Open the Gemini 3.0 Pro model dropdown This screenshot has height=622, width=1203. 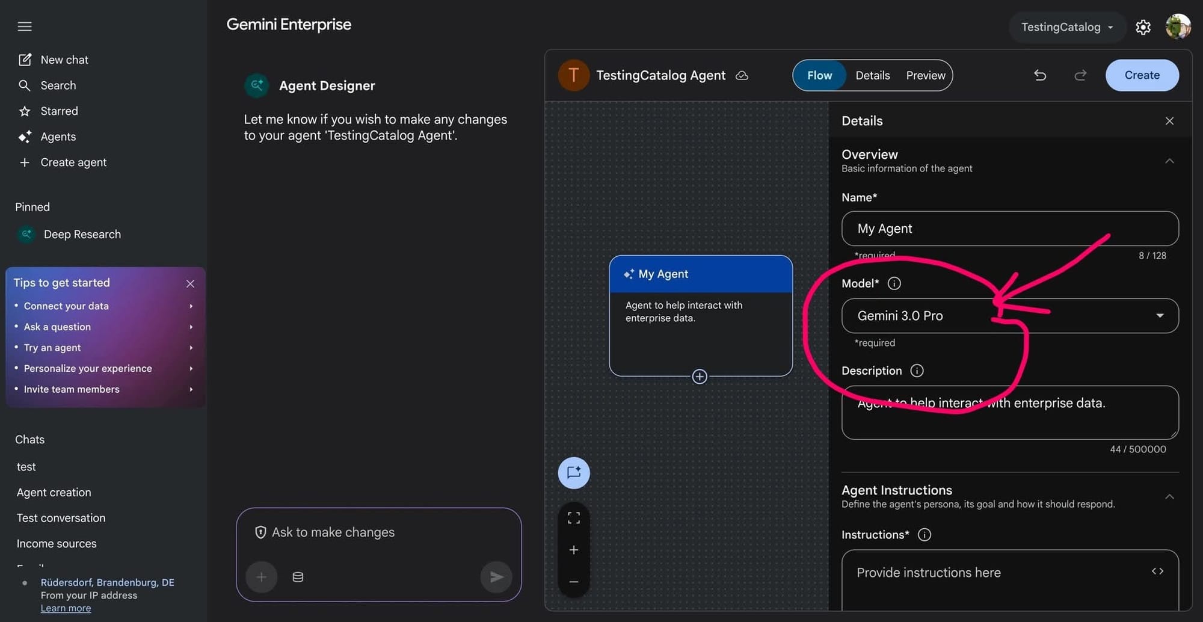(x=1009, y=316)
